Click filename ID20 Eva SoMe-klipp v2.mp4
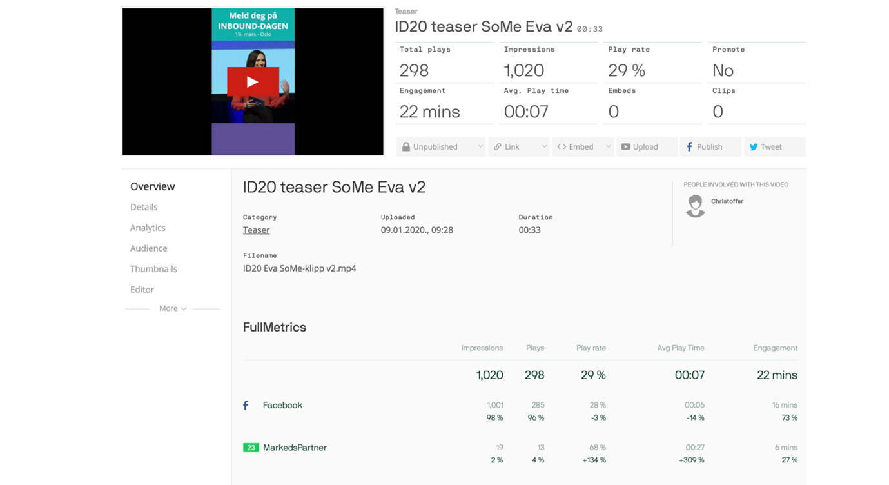 point(300,268)
